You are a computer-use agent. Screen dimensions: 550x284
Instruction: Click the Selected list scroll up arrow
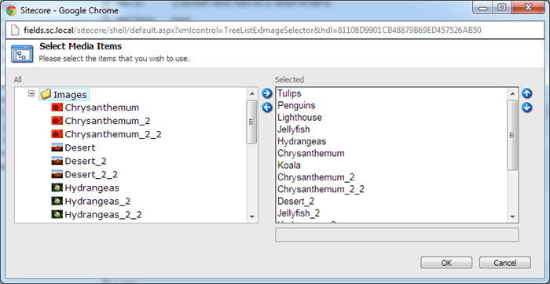click(512, 93)
